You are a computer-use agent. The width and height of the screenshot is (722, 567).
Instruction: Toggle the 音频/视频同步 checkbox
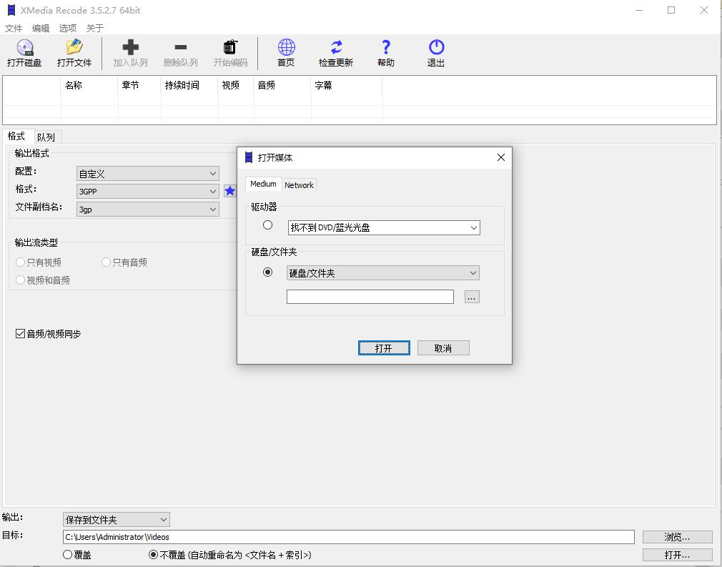[x=20, y=333]
